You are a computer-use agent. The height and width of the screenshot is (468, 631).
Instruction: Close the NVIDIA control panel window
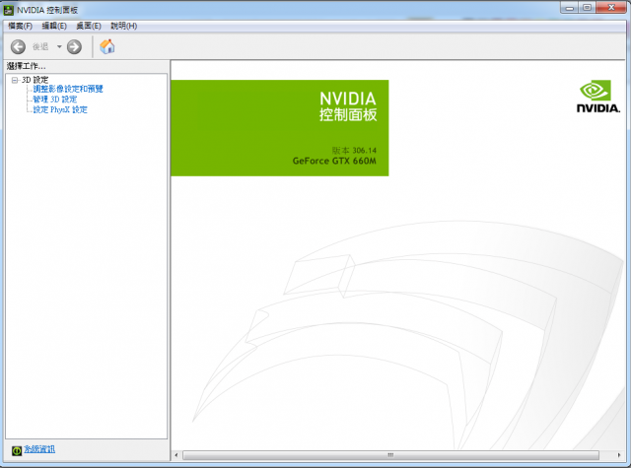pos(611,8)
